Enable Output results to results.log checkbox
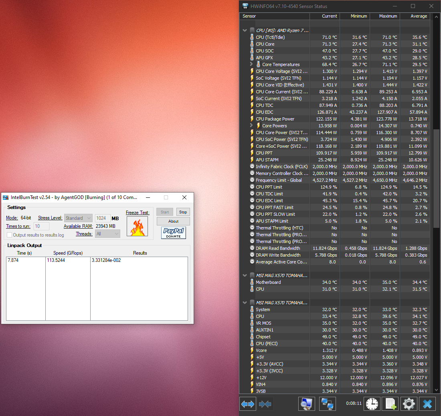The image size is (441, 416). (10, 235)
